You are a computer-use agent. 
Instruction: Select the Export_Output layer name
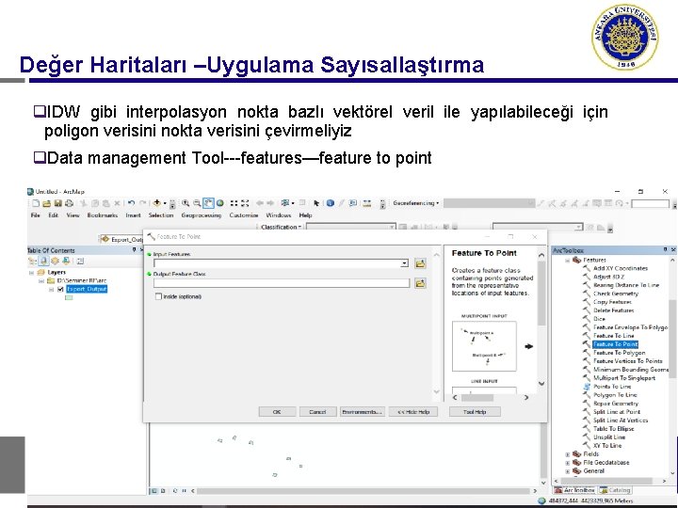87,289
